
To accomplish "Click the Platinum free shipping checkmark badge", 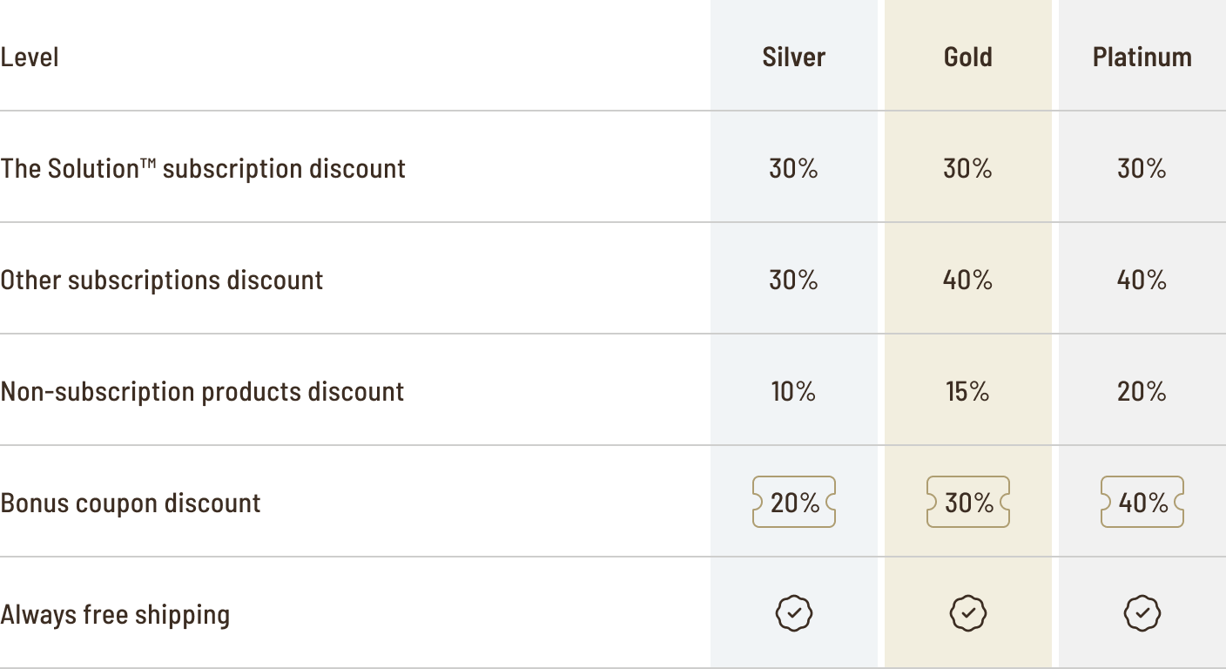I will click(x=1142, y=613).
